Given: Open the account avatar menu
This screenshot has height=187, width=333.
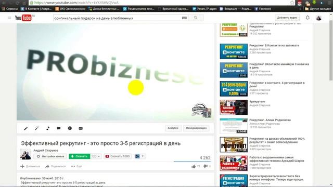Looking at the screenshot, I should [x=318, y=18].
